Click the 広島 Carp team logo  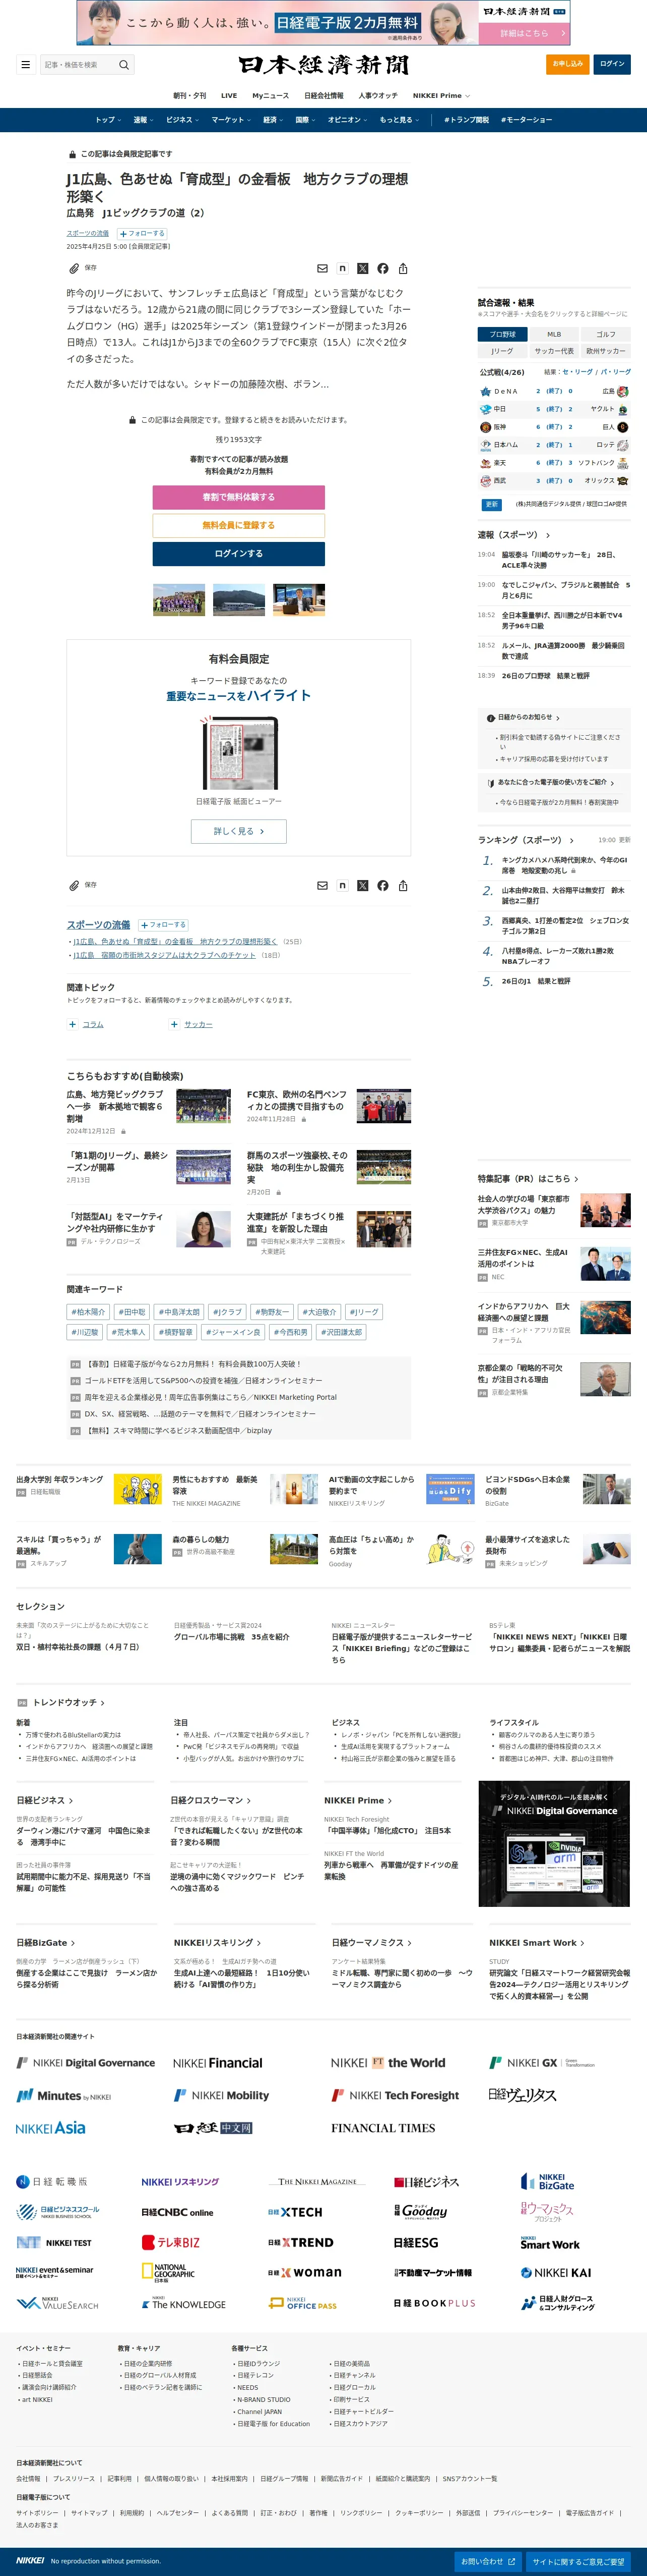click(623, 391)
